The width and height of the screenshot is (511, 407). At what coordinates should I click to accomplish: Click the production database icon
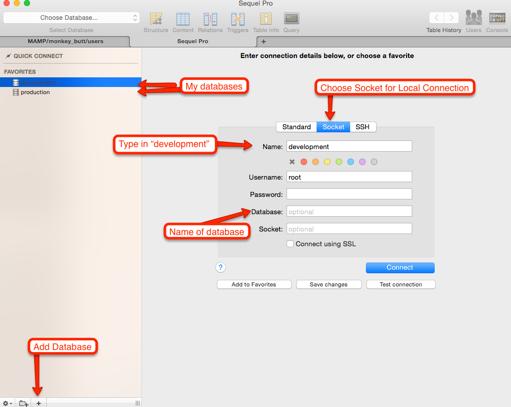pos(16,92)
